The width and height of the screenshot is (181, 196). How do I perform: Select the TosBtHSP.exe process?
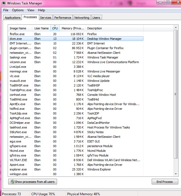[76, 85]
